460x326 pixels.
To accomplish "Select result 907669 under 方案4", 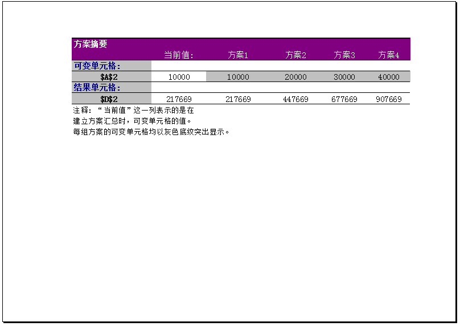I will (x=389, y=99).
